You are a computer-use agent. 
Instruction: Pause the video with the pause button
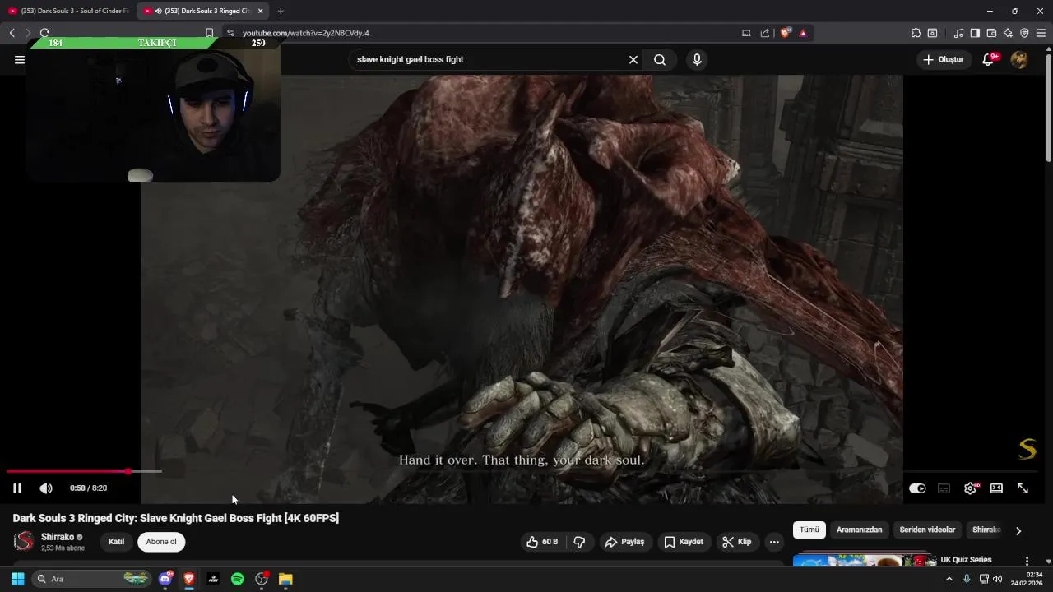click(x=17, y=488)
